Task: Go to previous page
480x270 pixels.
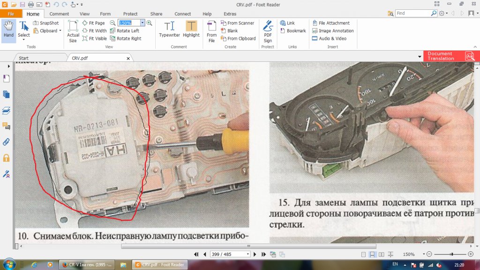Action: [205, 255]
